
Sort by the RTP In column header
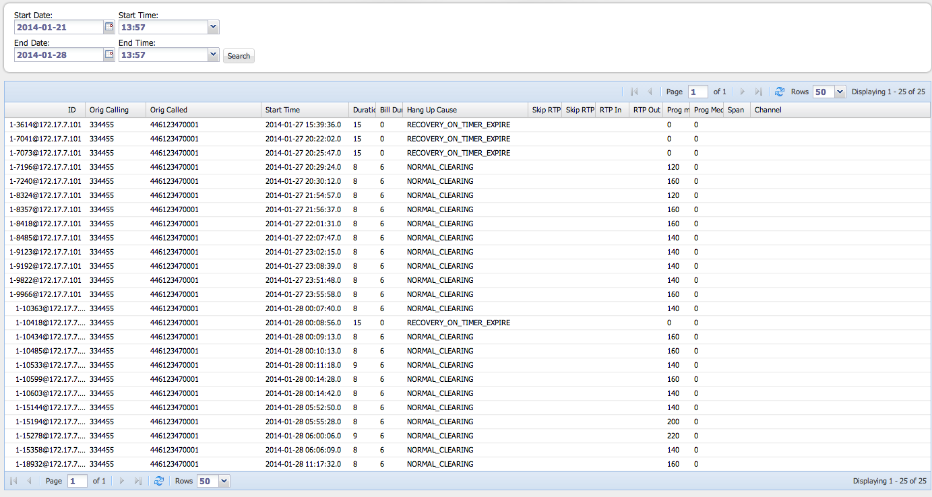[613, 110]
